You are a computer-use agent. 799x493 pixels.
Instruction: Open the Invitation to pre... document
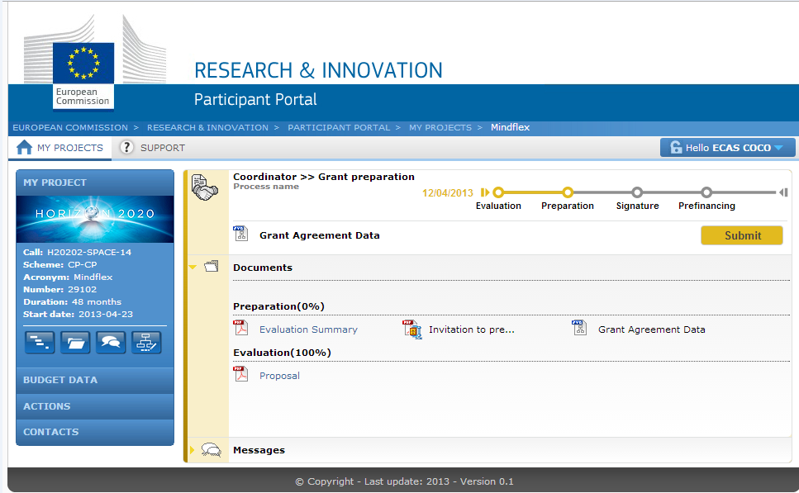click(471, 329)
